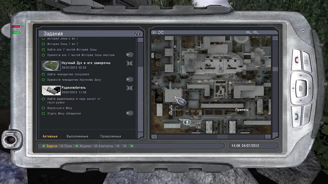Open the Задачи section
The height and width of the screenshot is (184, 328).
pyautogui.click(x=52, y=146)
